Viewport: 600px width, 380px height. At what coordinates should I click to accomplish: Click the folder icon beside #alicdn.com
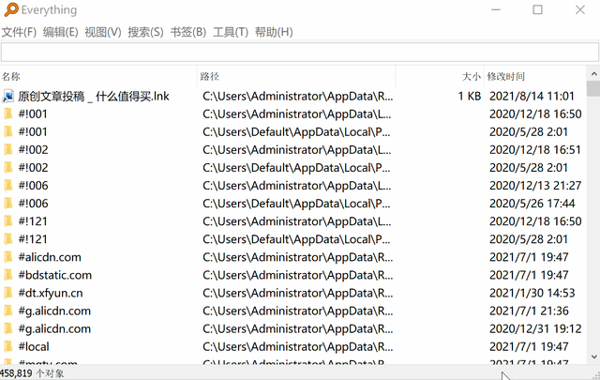(8, 257)
